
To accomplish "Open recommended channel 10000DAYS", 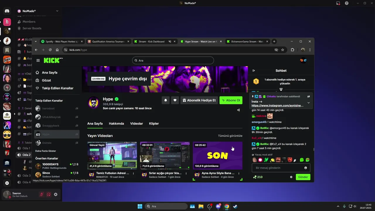I will point(57,166).
